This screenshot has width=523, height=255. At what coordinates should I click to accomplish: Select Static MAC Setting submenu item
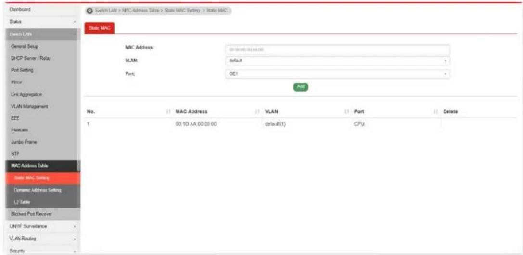pos(43,178)
